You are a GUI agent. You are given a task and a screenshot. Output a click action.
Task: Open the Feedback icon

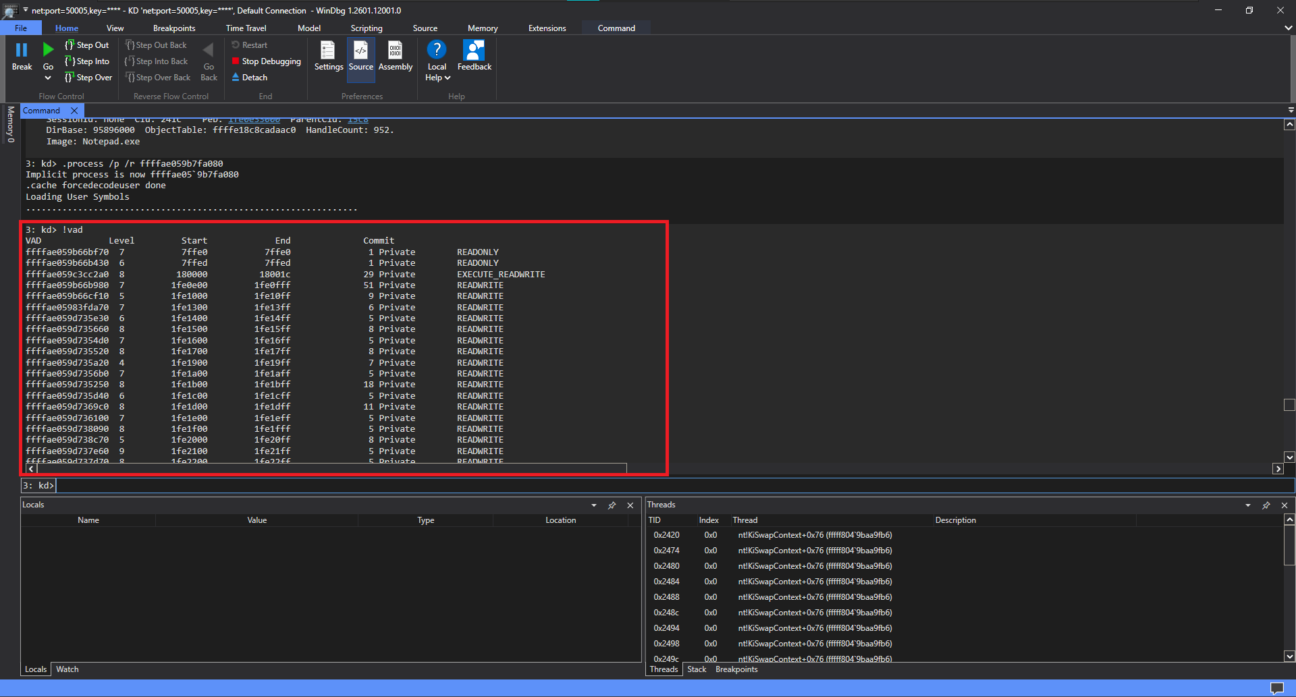tap(474, 51)
